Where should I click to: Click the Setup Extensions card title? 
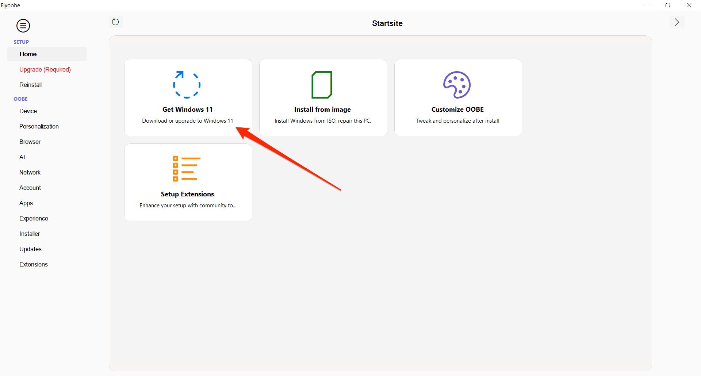(x=187, y=194)
